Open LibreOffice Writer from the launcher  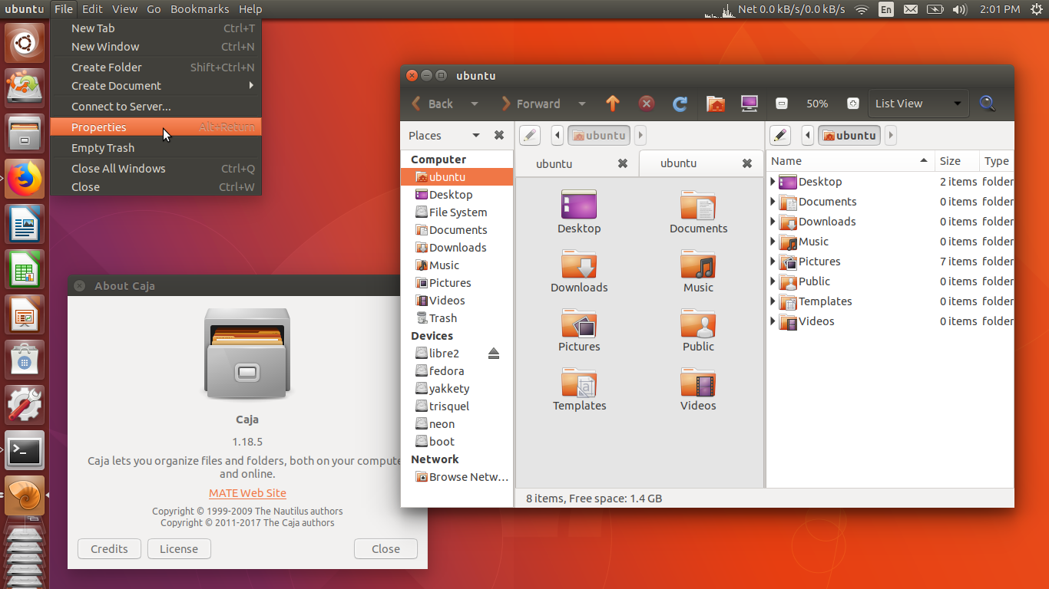25,224
